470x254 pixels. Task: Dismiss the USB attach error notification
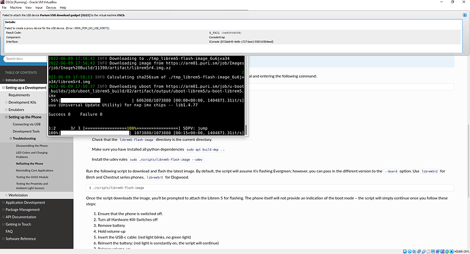(465, 15)
